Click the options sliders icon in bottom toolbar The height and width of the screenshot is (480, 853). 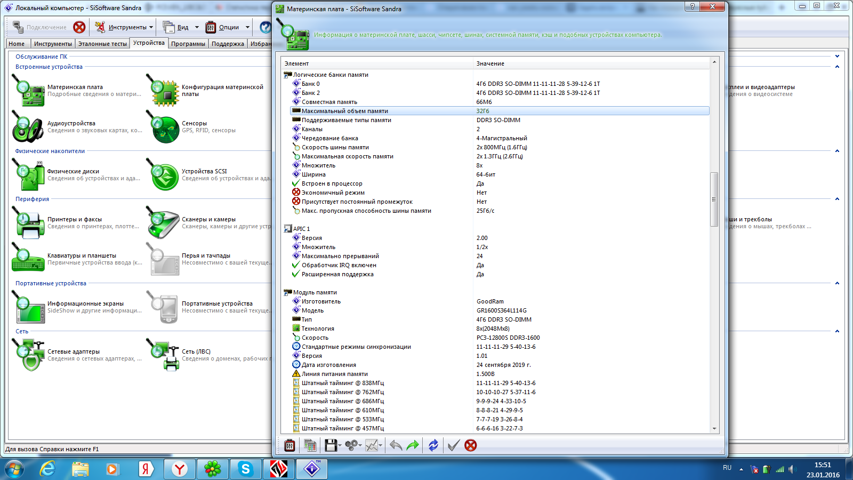tap(289, 445)
